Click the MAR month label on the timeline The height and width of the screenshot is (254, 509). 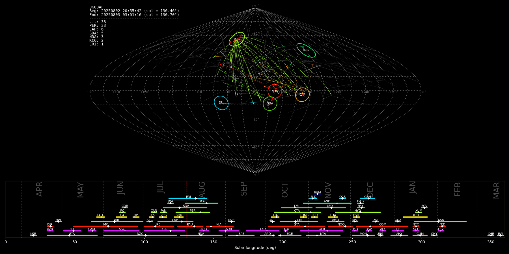coord(497,190)
